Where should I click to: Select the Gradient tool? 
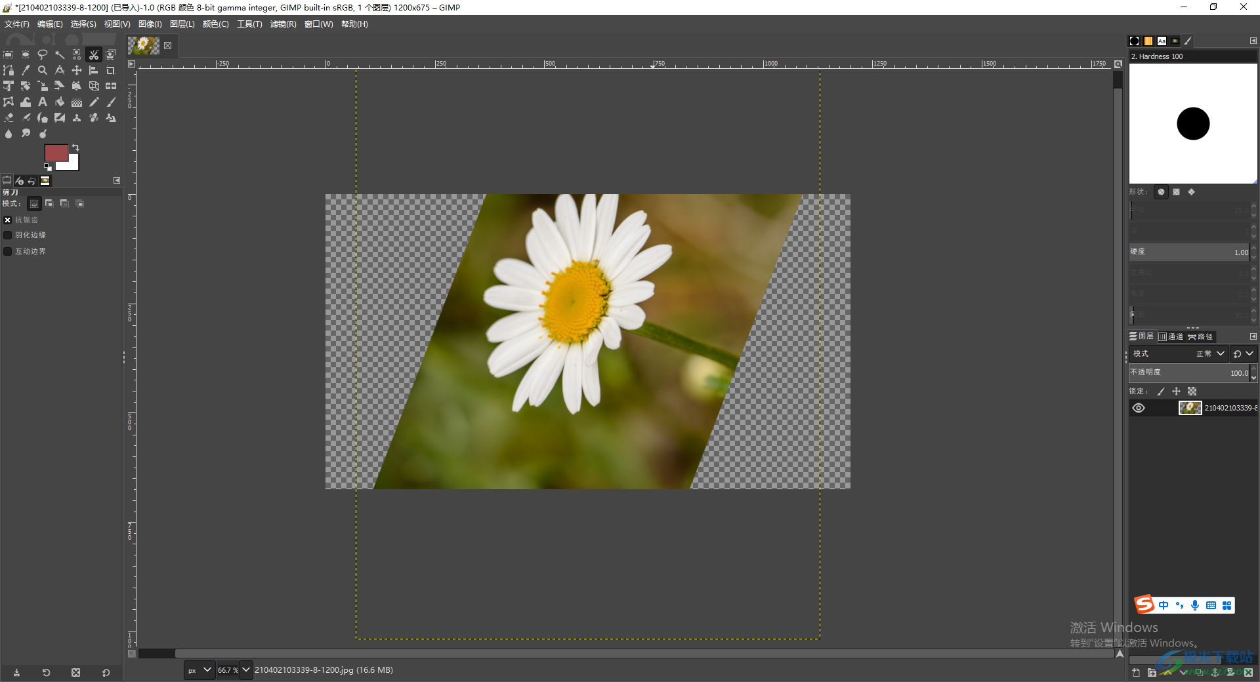click(77, 102)
